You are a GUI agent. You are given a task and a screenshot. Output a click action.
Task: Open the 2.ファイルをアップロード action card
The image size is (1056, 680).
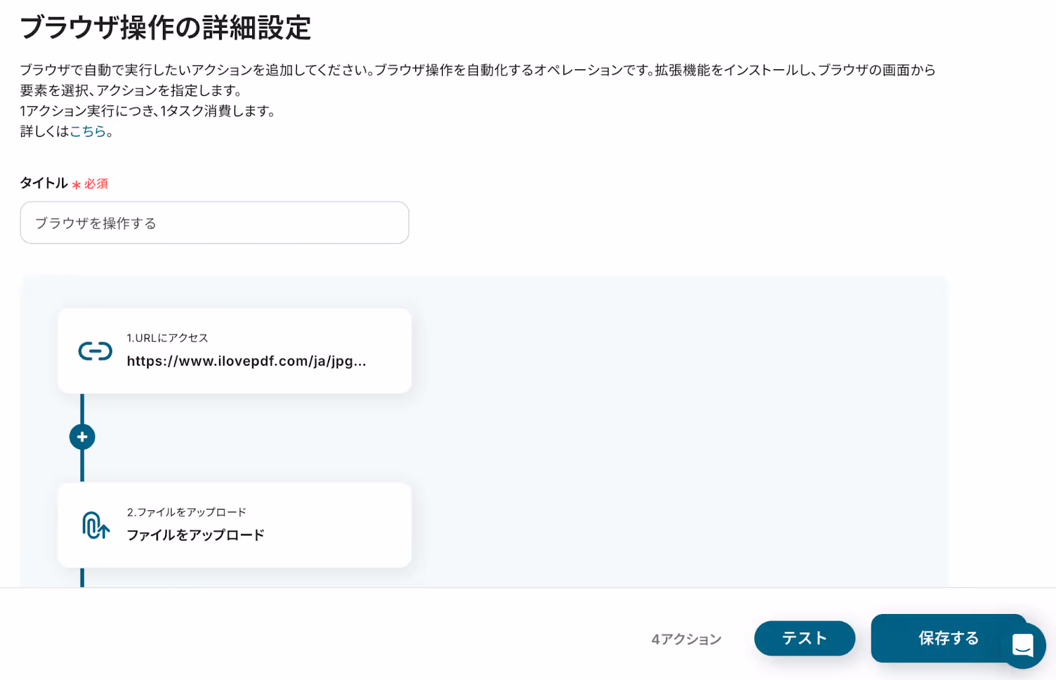[234, 525]
